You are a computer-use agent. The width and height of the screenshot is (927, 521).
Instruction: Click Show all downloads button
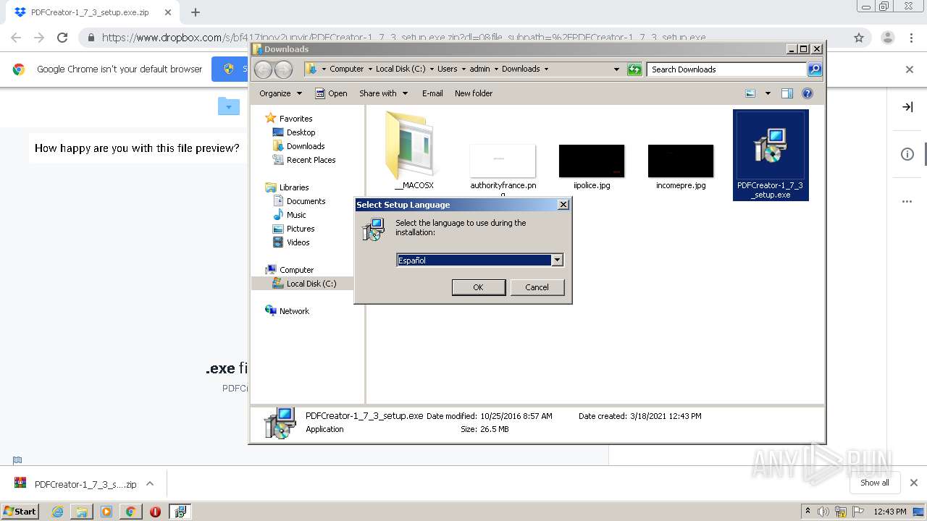(x=875, y=483)
